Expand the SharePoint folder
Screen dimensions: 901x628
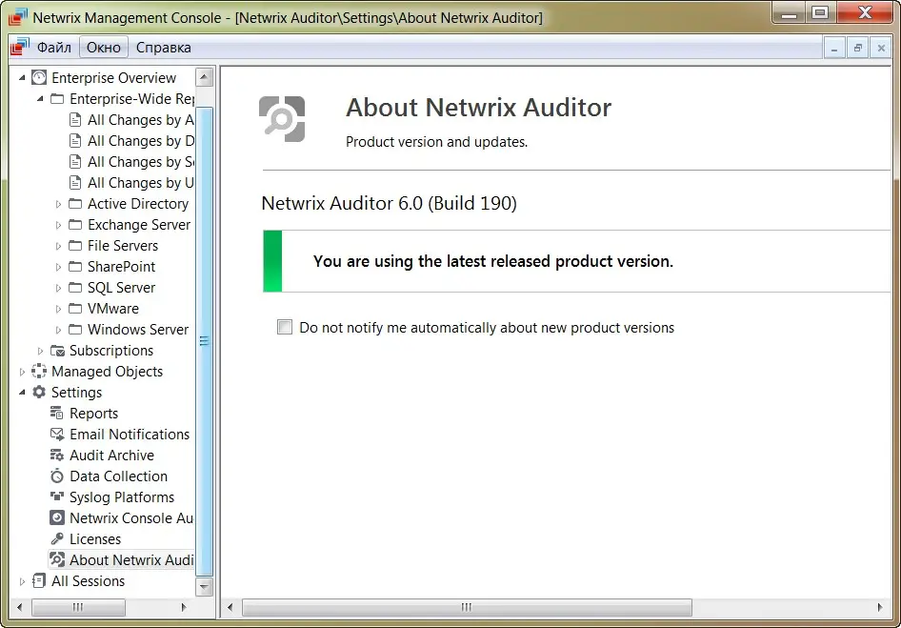pos(58,267)
